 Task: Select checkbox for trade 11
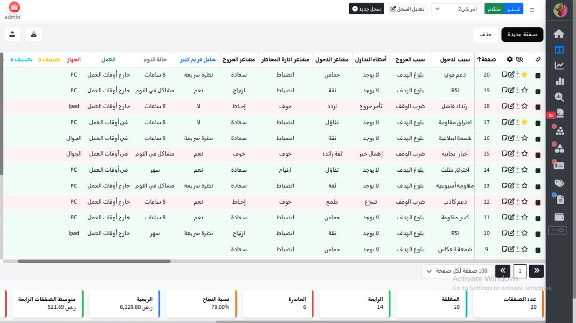point(538,218)
